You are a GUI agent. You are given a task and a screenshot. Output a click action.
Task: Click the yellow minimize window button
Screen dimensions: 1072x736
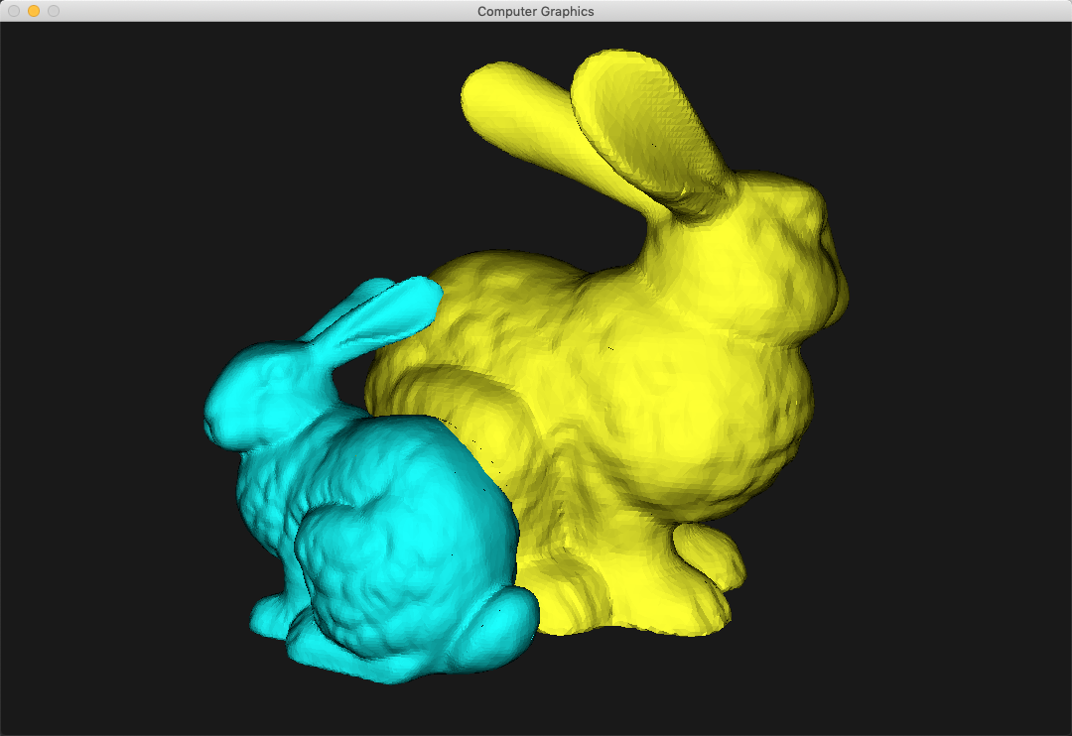click(x=34, y=11)
